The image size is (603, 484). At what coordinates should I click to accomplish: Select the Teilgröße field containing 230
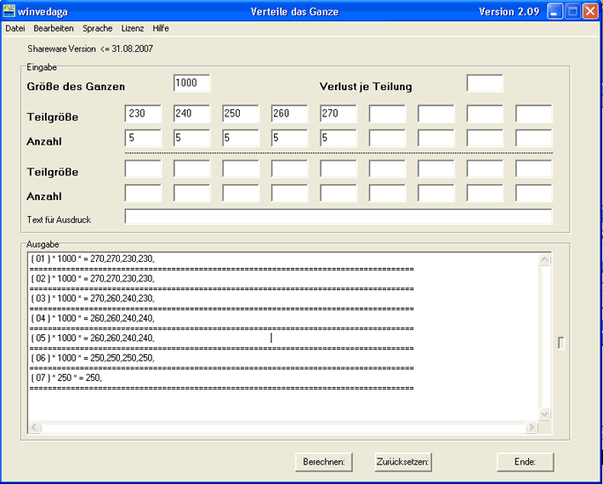(143, 114)
